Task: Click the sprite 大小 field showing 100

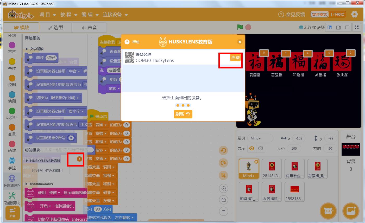Action: click(294, 148)
